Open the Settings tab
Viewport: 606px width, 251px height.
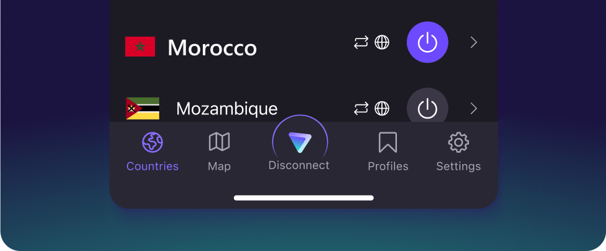(459, 152)
